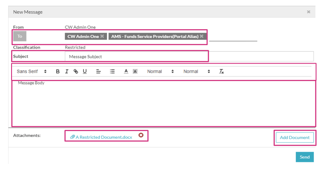Open the second Normal dropdown
The height and width of the screenshot is (171, 324).
click(x=197, y=71)
